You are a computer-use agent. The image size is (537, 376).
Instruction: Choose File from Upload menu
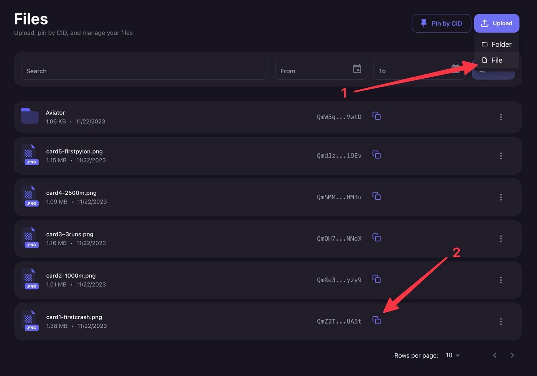tap(496, 60)
